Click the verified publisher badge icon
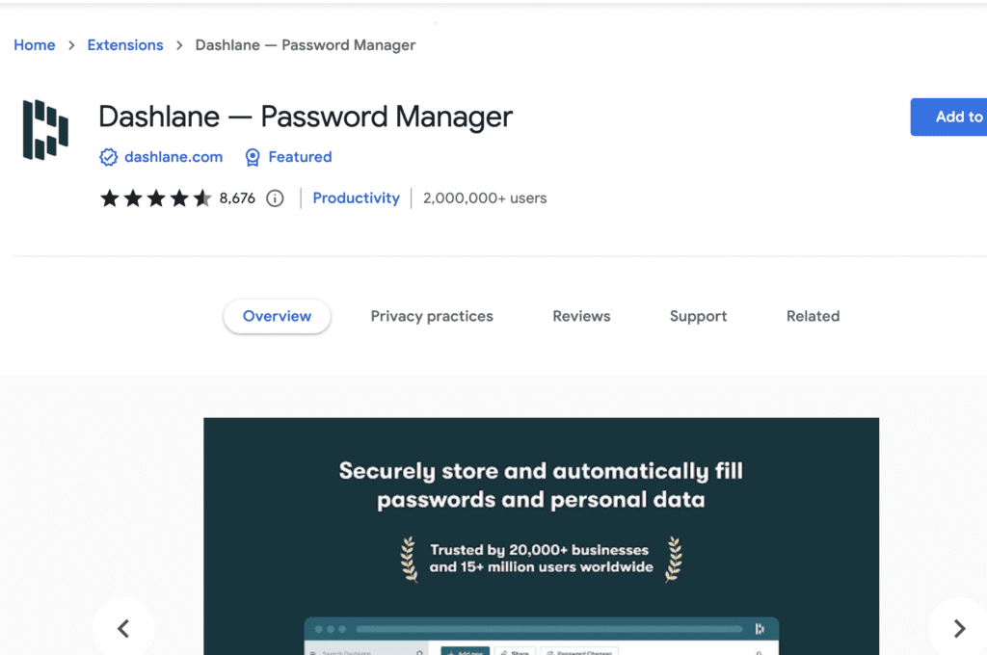The height and width of the screenshot is (655, 987). coord(108,157)
